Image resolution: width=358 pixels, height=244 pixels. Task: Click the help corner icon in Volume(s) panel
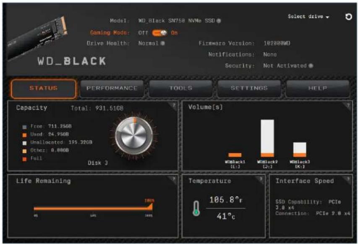pyautogui.click(x=348, y=105)
